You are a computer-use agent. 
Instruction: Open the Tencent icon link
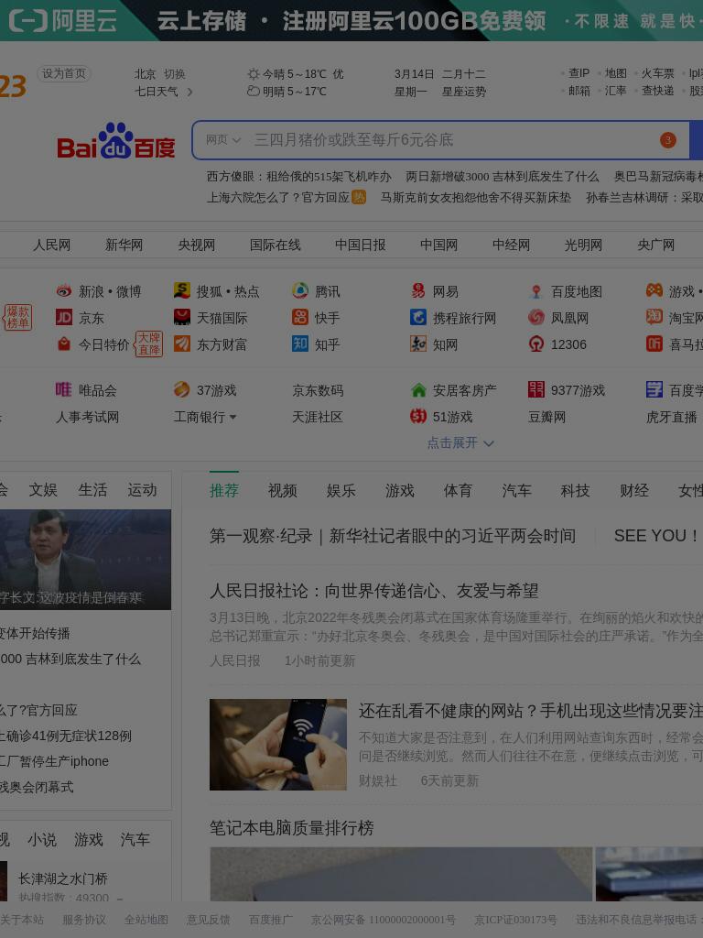pos(300,290)
